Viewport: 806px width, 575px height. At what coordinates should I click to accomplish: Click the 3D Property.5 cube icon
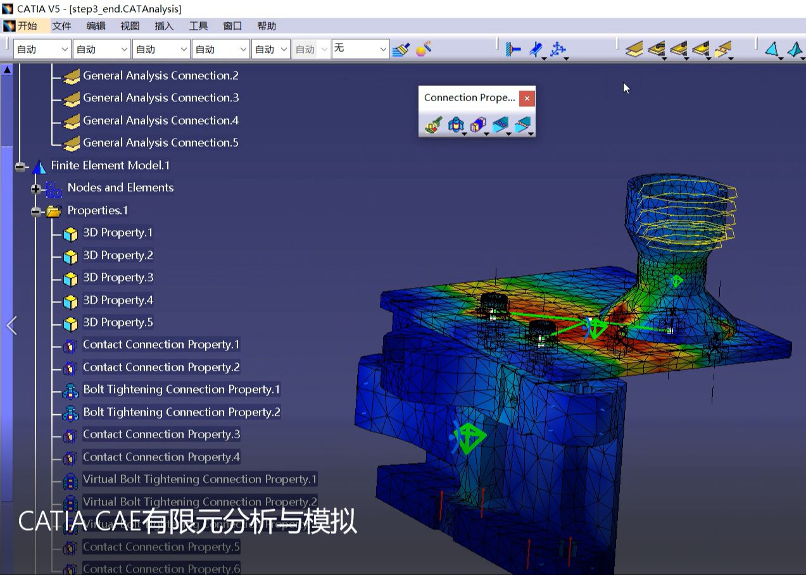point(71,324)
